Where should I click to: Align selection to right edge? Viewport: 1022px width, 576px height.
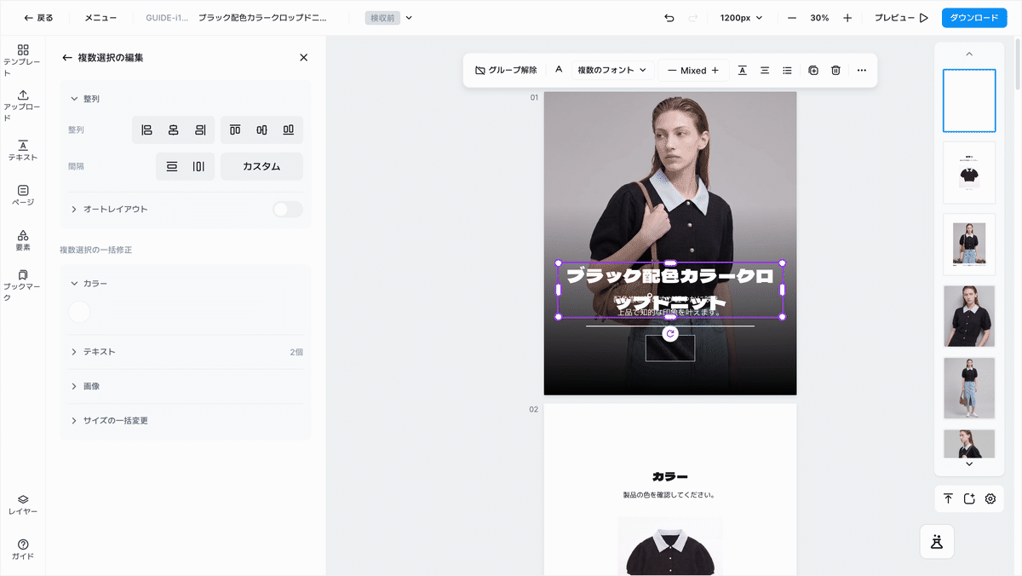(x=201, y=130)
